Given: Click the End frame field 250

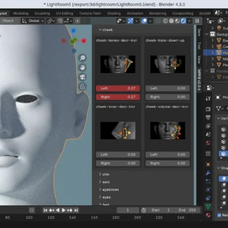Looking at the screenshot, I should tap(188, 210).
